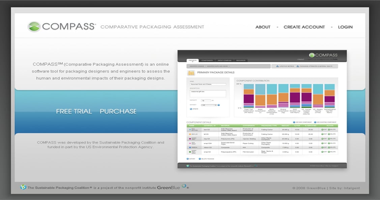This screenshot has height=200, width=380.
Task: Click the 'Site by: Intalgent' footer text
Action: click(344, 188)
